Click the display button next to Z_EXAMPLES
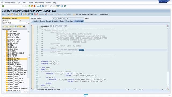 (x=28, y=23)
